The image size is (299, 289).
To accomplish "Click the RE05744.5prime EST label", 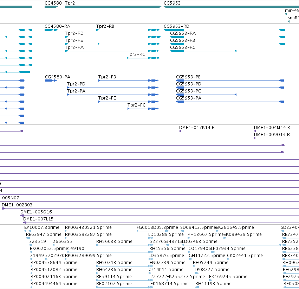I will (210, 263).
